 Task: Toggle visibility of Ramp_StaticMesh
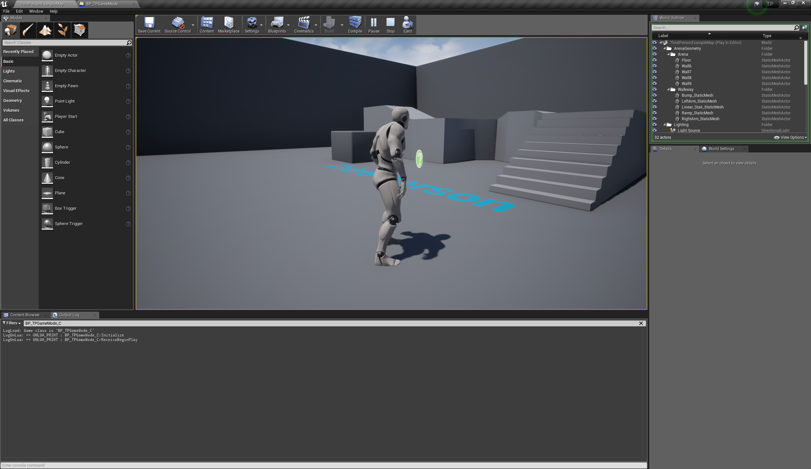tap(654, 113)
